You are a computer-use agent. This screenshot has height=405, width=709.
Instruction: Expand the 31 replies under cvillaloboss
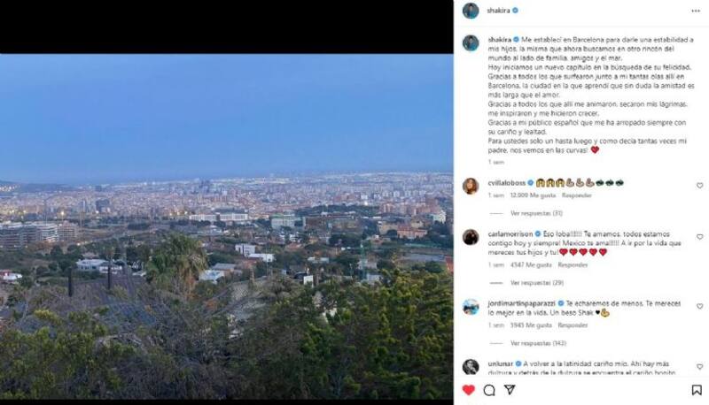coord(536,213)
